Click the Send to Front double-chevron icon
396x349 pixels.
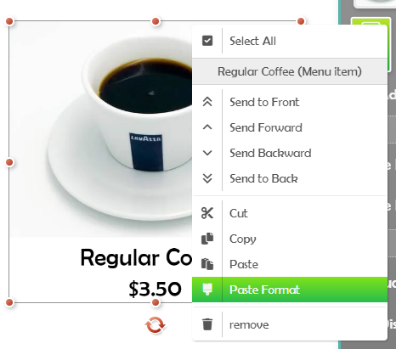click(x=207, y=102)
